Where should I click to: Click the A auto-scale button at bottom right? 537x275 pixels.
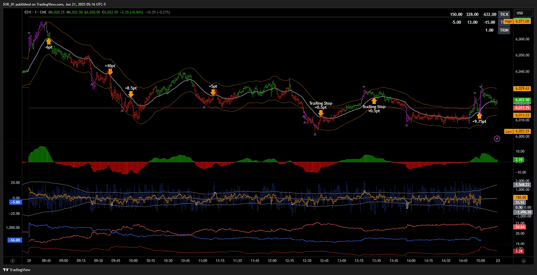[524, 260]
